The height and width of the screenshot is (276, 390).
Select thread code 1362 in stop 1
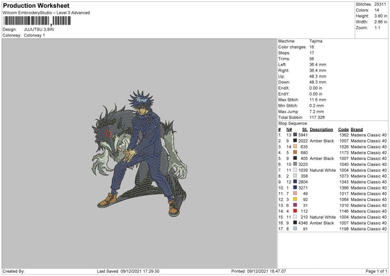344,135
